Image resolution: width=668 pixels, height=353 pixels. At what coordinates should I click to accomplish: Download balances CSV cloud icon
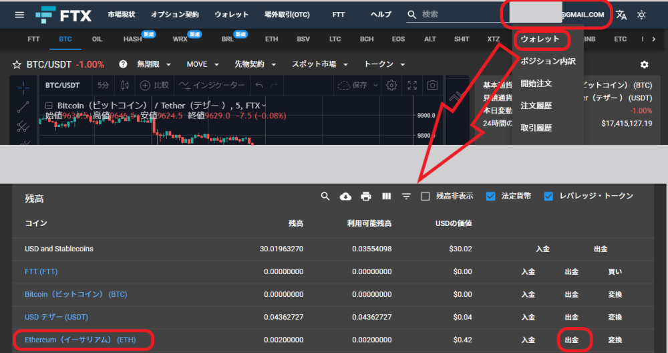[345, 196]
